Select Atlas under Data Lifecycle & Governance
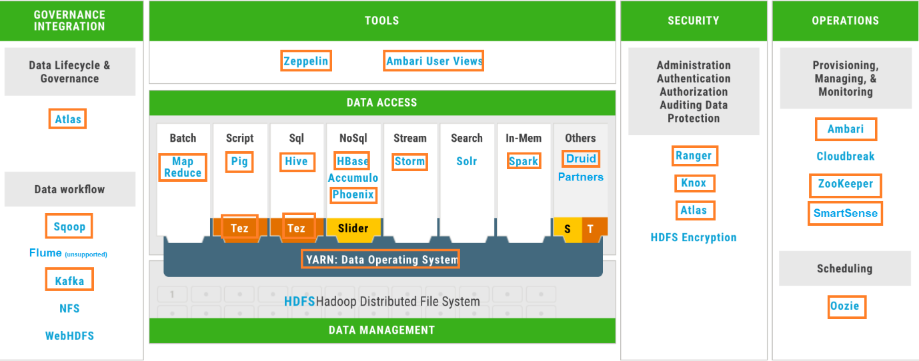This screenshot has width=919, height=361. (x=68, y=119)
